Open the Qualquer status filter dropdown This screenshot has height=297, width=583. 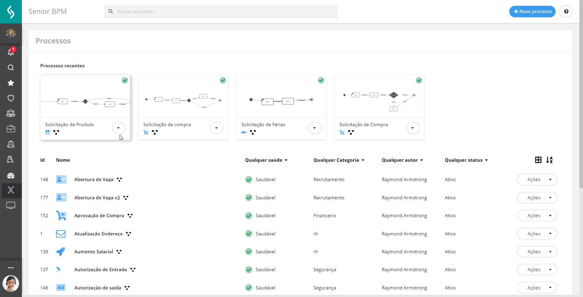[x=466, y=160]
